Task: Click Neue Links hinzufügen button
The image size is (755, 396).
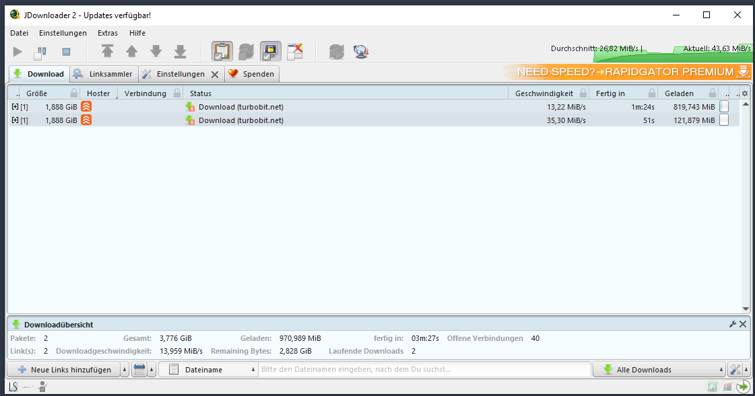Action: pyautogui.click(x=63, y=370)
